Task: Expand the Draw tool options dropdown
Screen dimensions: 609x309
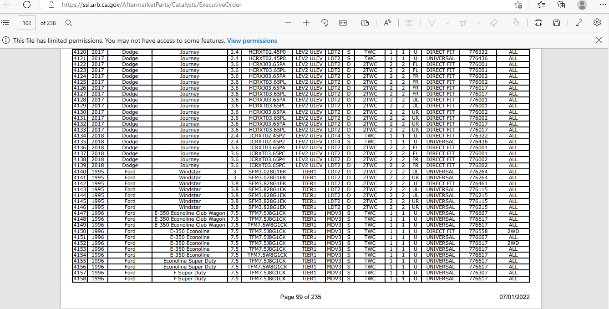Action: pos(447,23)
